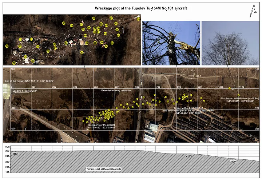Select wreckage marker 42

pos(105,33)
